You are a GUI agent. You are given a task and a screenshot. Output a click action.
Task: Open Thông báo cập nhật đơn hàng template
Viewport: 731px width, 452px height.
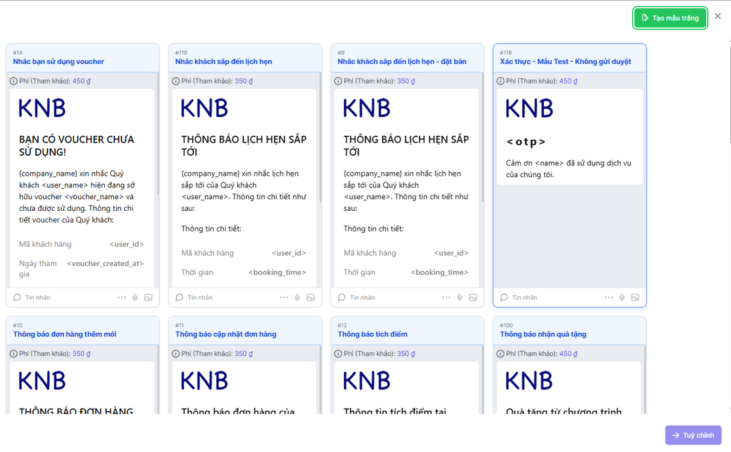pos(226,334)
